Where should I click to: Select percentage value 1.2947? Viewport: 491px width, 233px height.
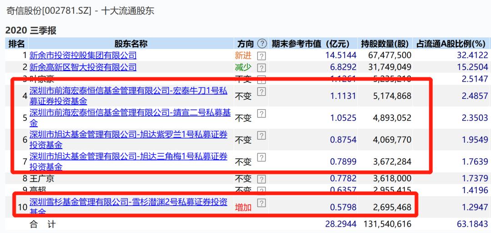(475, 207)
